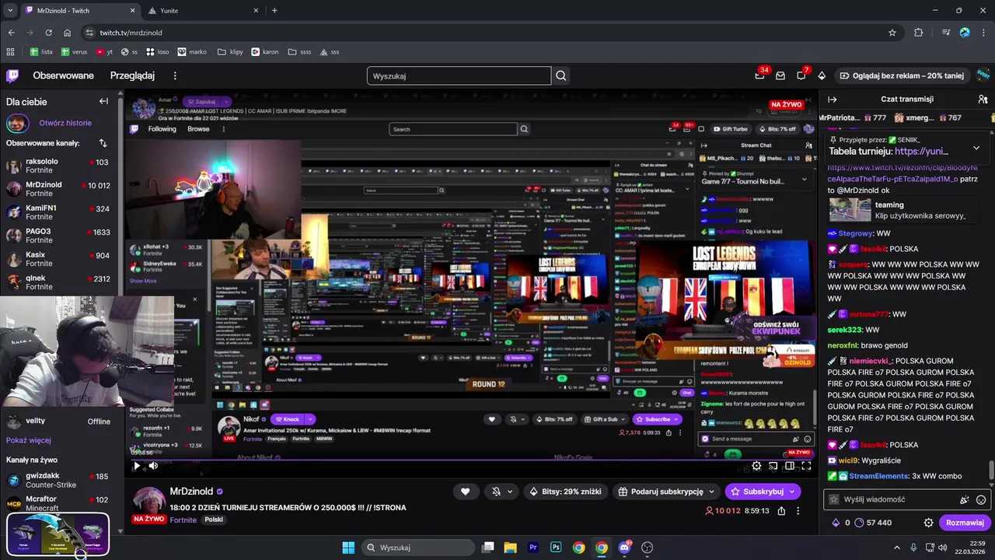Screen dimensions: 995x560
Task: Open OBS Studio from taskbar
Action: (x=647, y=548)
